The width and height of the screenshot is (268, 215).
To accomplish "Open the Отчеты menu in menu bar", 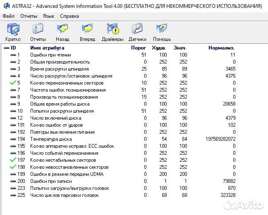I will tap(29, 16).
